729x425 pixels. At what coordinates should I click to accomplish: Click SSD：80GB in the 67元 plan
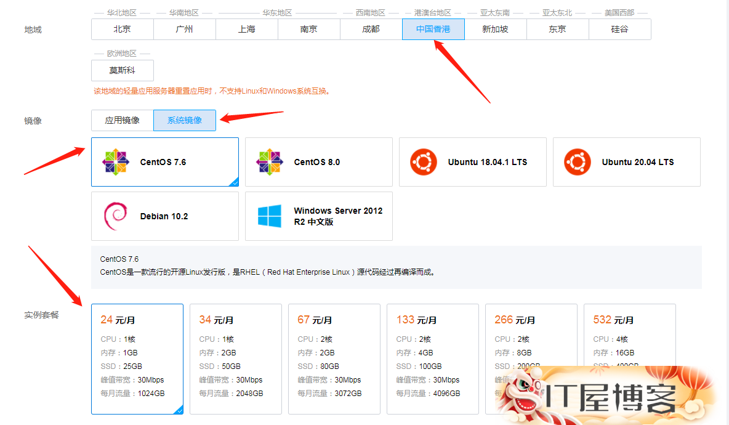[x=318, y=366]
